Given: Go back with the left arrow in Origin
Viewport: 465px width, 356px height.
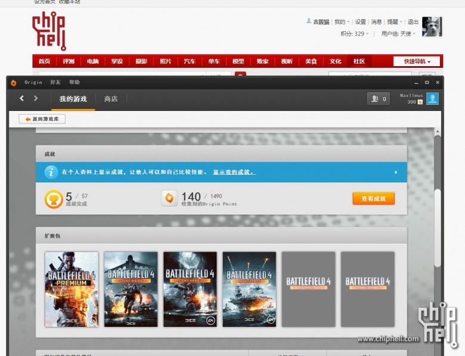Looking at the screenshot, I should click(x=21, y=98).
